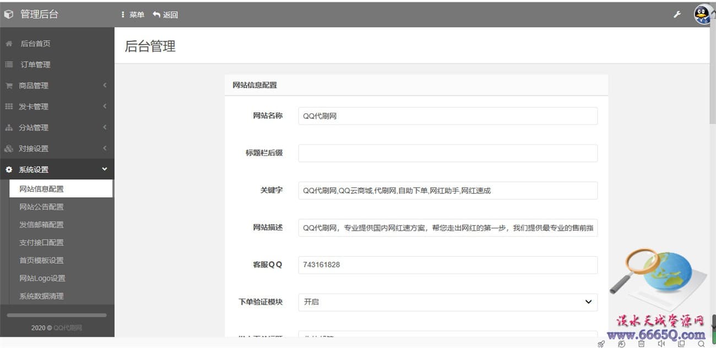Click the 菜单 button in the top bar

point(133,15)
